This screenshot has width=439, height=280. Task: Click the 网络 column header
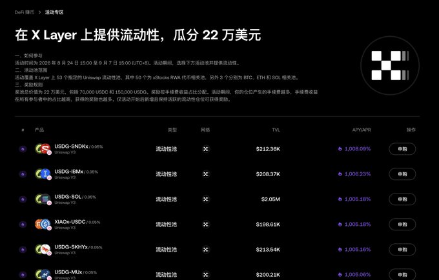pyautogui.click(x=205, y=130)
